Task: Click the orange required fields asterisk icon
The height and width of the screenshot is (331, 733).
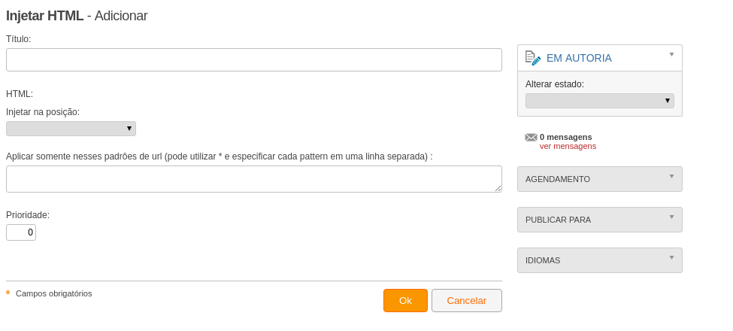Action: click(x=8, y=293)
